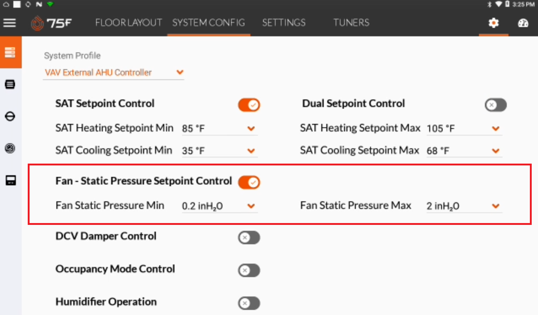Open the System Profile dropdown
The image size is (538, 315).
click(x=180, y=72)
